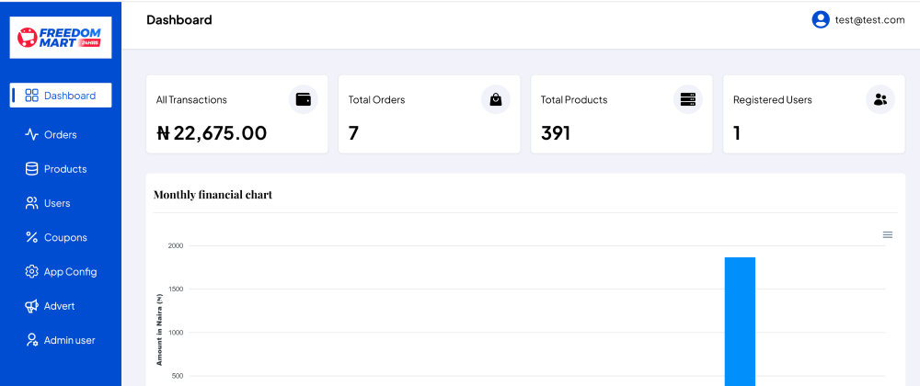Screen dimensions: 920x386
Task: Click the Amount in Naira axis label
Action: [x=159, y=330]
